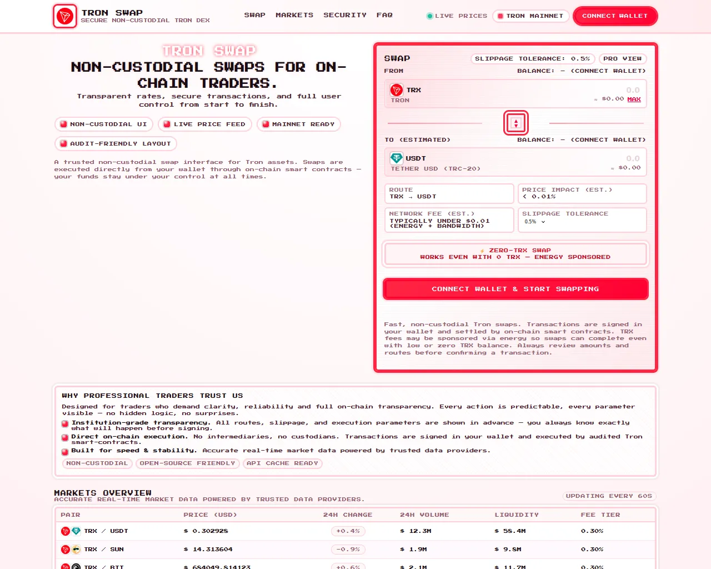The image size is (711, 569).
Task: Click the Non-Custodial tag under trust section
Action: (97, 463)
